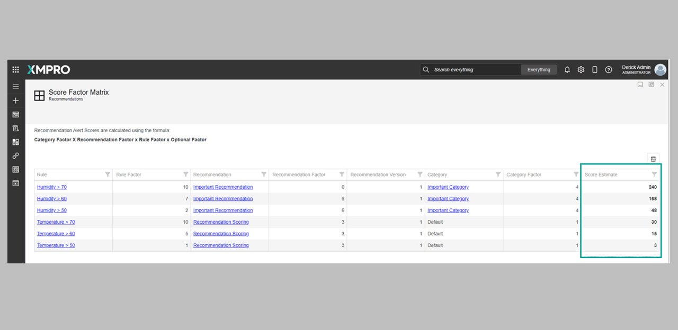Click the export icon above the grid
The image size is (678, 330).
(653, 159)
